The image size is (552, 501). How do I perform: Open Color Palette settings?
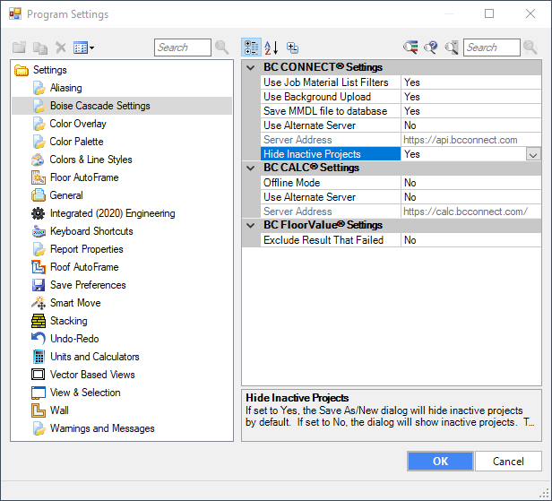pos(76,142)
